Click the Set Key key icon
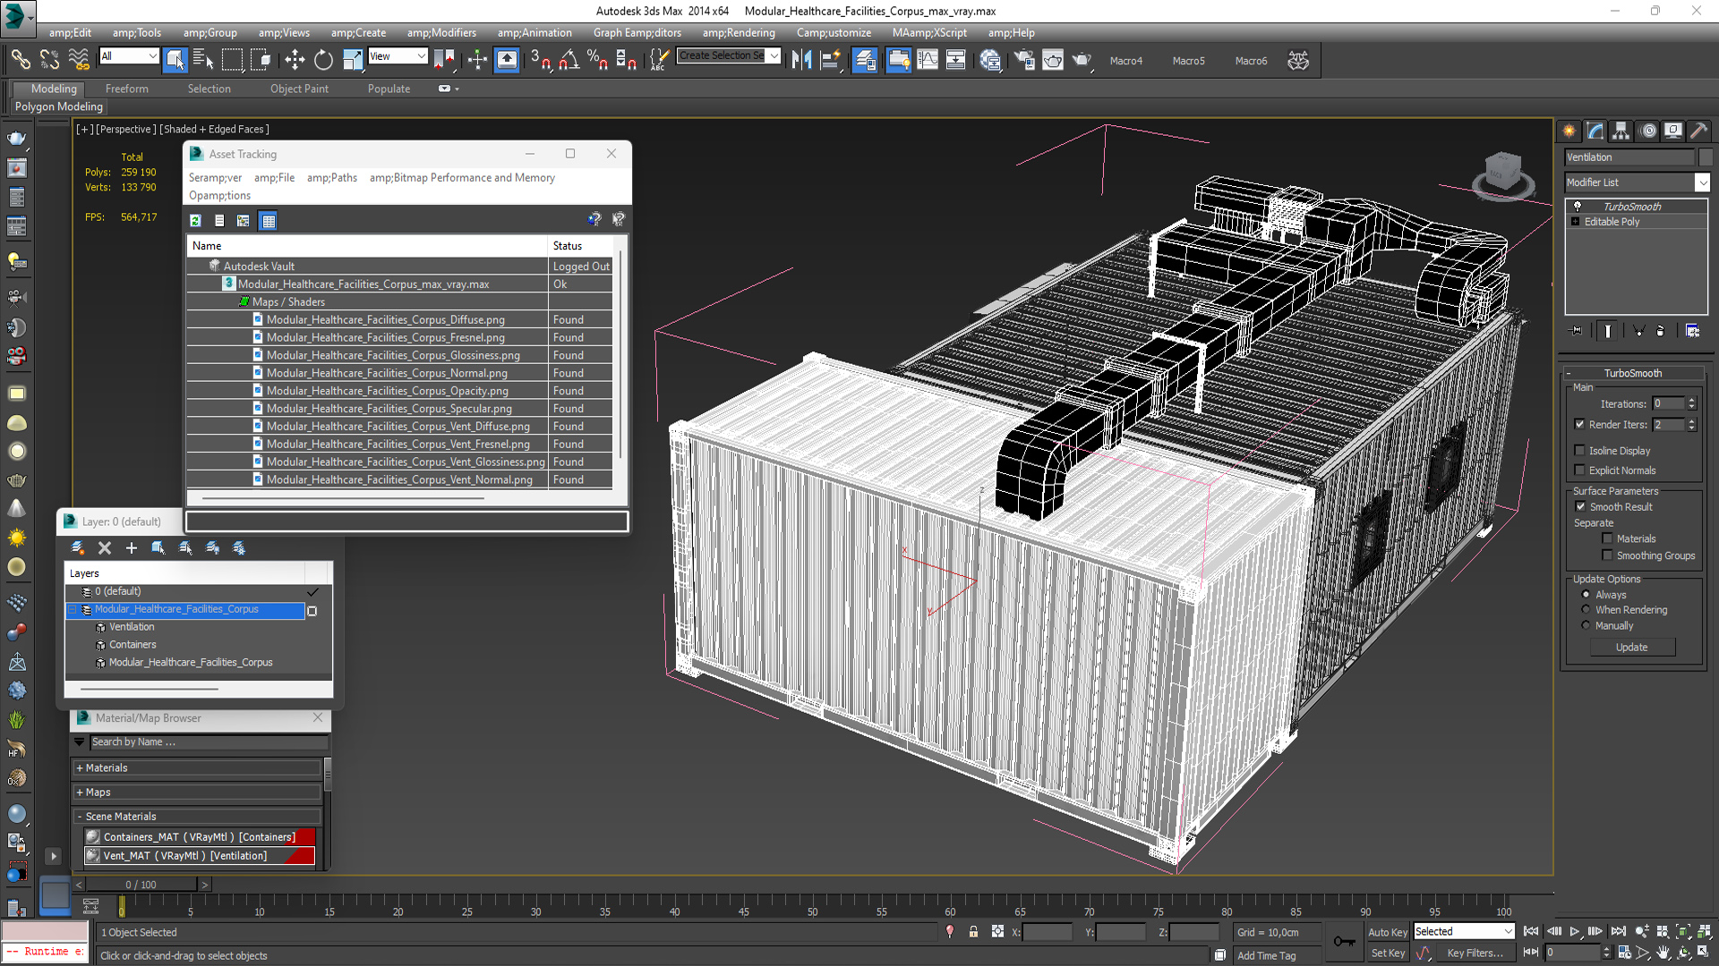Screen dimensions: 1719x966 coord(1344,941)
